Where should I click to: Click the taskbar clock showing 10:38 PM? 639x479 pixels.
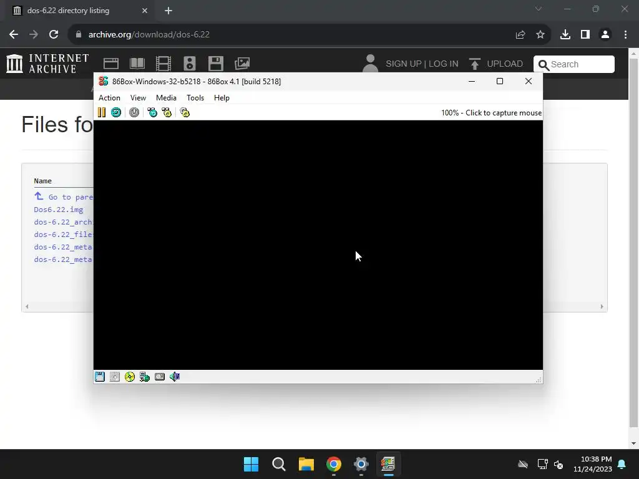(x=593, y=464)
